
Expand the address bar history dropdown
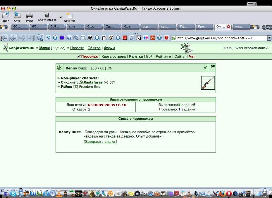click(x=269, y=38)
